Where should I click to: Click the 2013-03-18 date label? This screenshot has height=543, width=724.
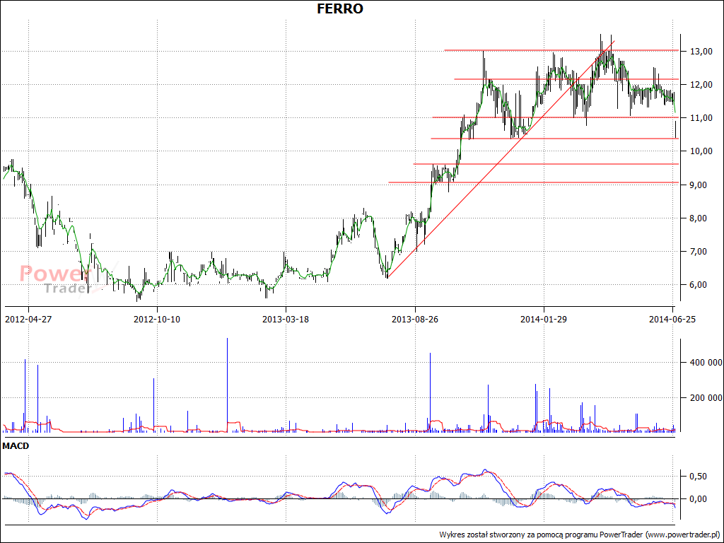click(x=286, y=319)
